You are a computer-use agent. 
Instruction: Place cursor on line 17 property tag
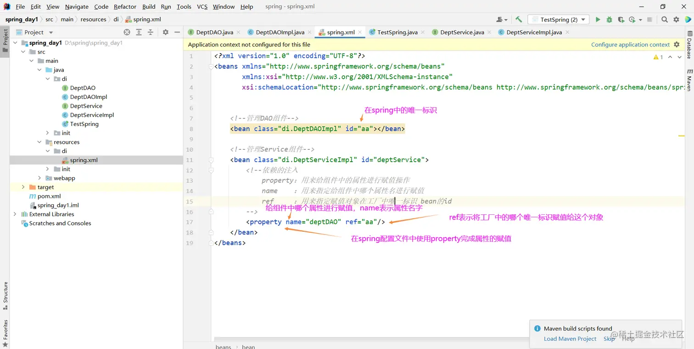(x=316, y=222)
